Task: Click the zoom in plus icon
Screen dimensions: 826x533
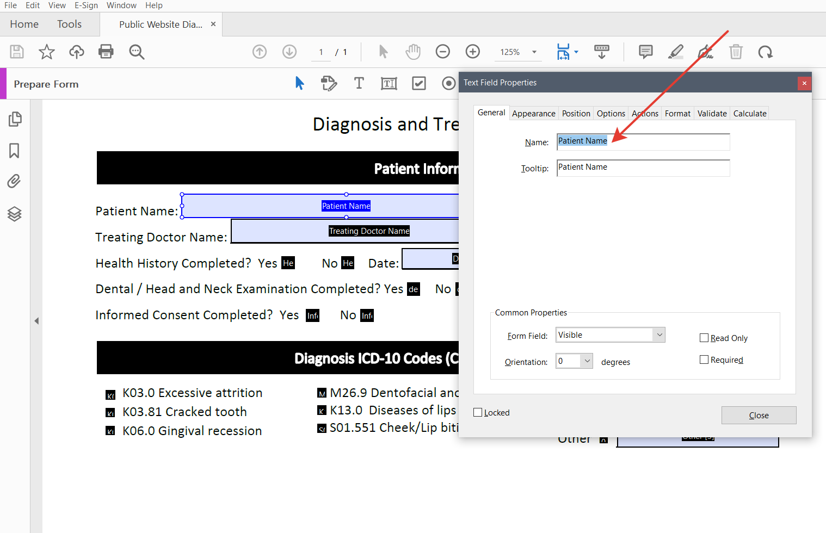Action: (x=473, y=52)
